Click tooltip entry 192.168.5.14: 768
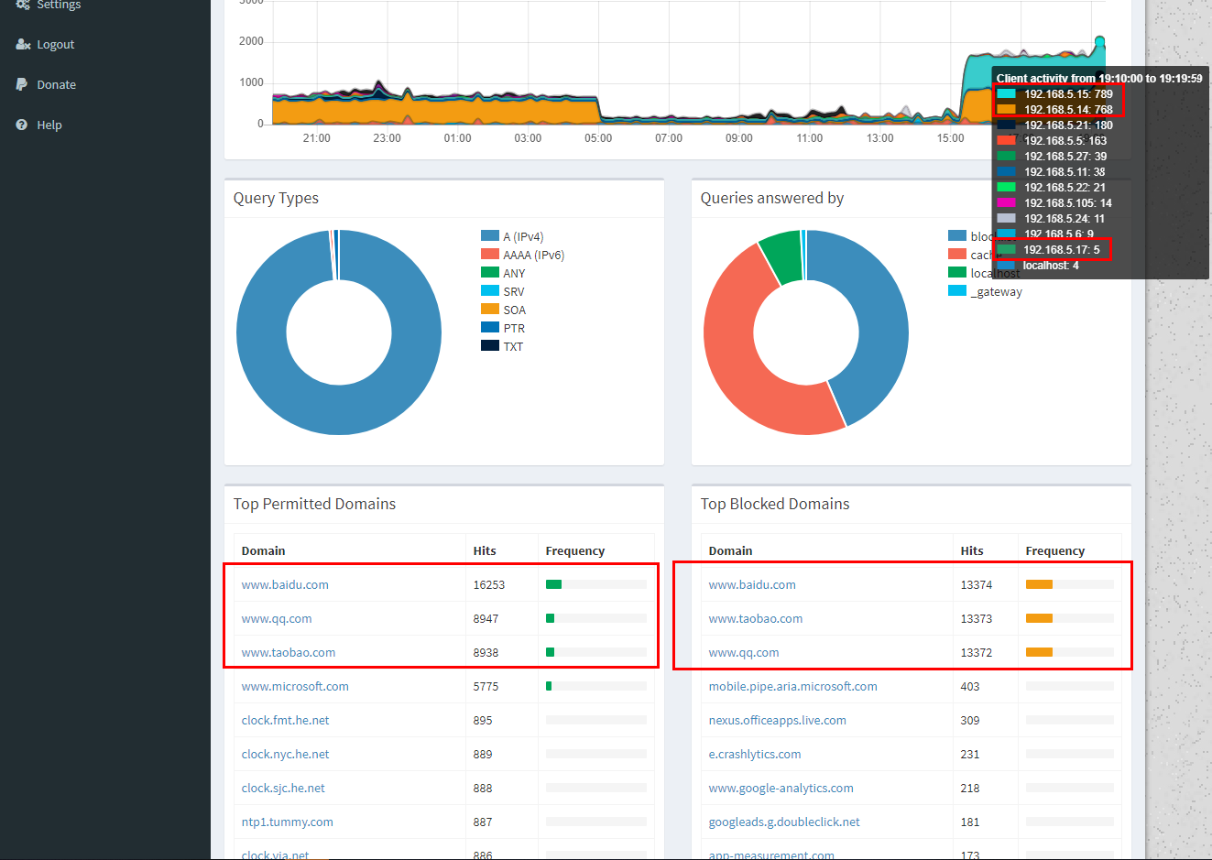 1054,109
